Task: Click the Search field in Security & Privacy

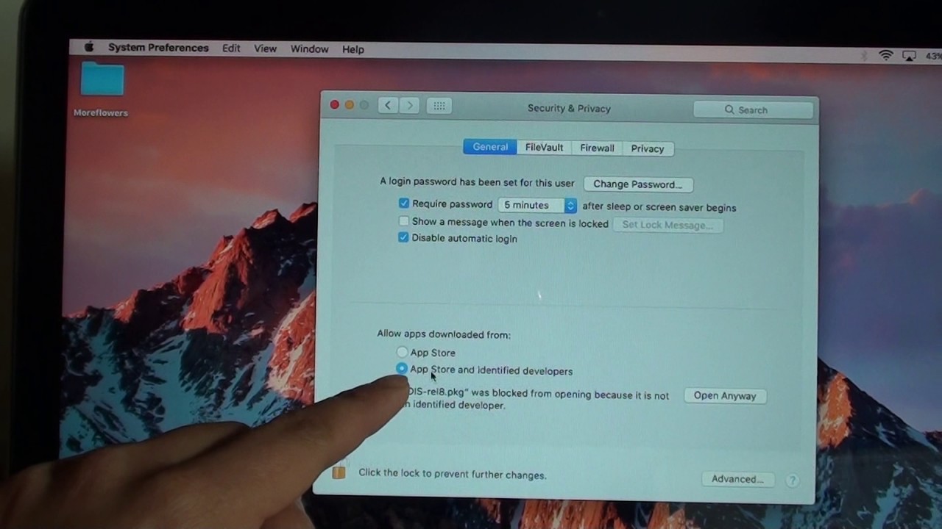Action: point(753,109)
